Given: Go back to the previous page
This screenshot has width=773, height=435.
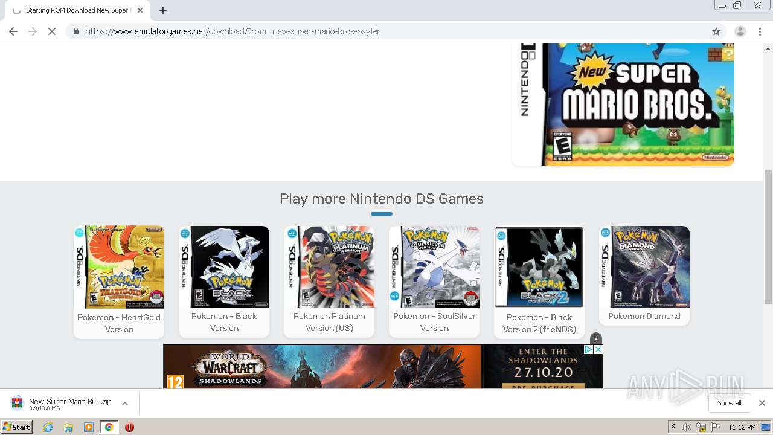Looking at the screenshot, I should (x=13, y=31).
